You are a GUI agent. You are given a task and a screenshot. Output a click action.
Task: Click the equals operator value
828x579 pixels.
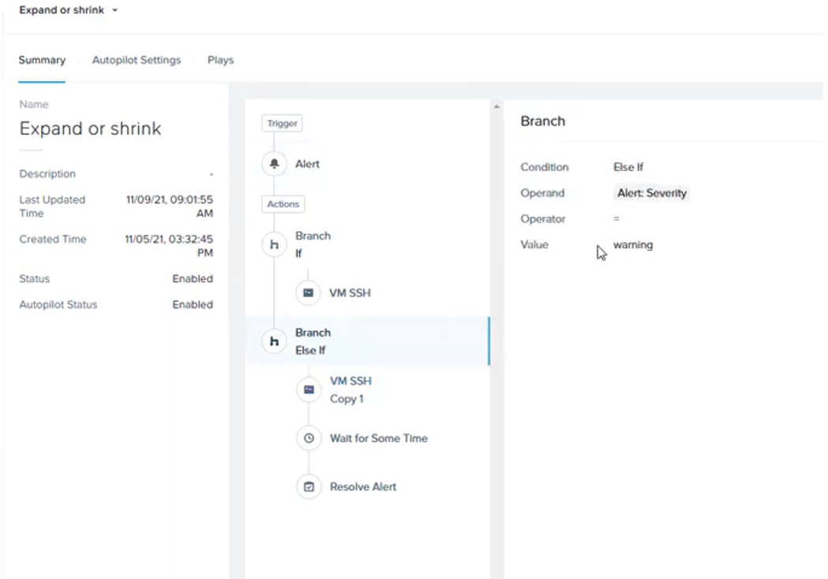click(x=616, y=219)
